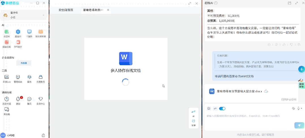Image resolution: width=305 pixels, height=138 pixels.
Task: Click the thumbs-up icon under the AI reply
Action: click(x=284, y=45)
